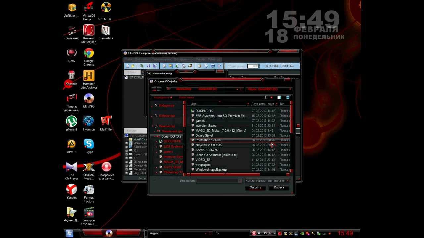Open the Windows Start button
Viewport: 424px width, 238px height.
pos(70,233)
